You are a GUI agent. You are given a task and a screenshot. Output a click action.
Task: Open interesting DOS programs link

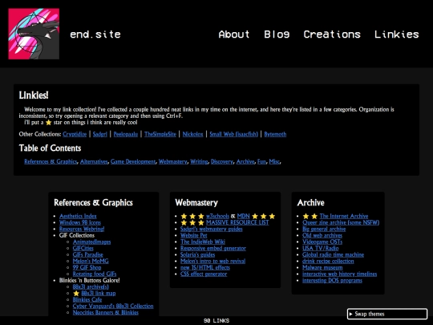point(332,280)
